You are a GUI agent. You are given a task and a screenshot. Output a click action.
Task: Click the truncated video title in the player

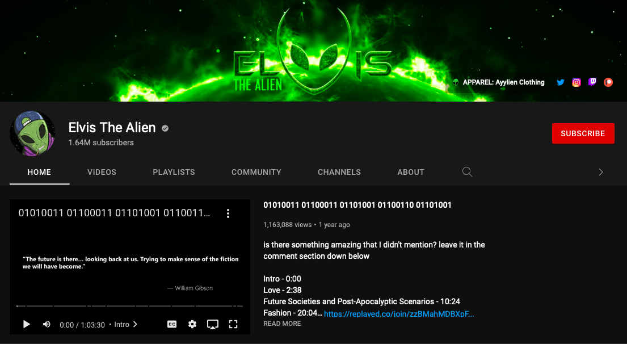pyautogui.click(x=114, y=213)
